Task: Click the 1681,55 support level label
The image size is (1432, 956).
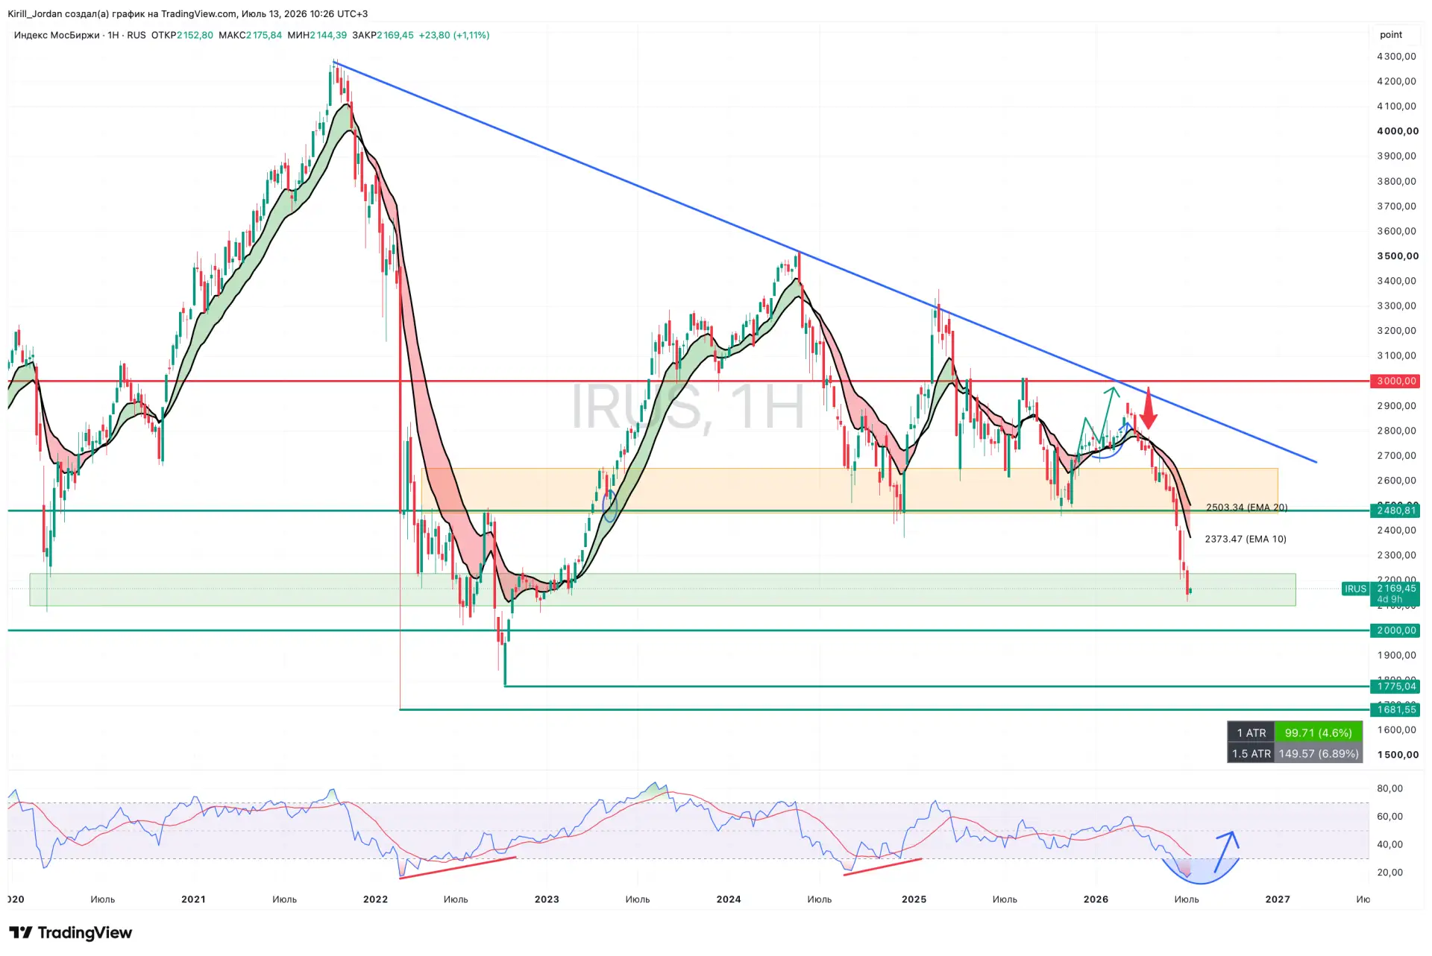Action: pos(1395,709)
